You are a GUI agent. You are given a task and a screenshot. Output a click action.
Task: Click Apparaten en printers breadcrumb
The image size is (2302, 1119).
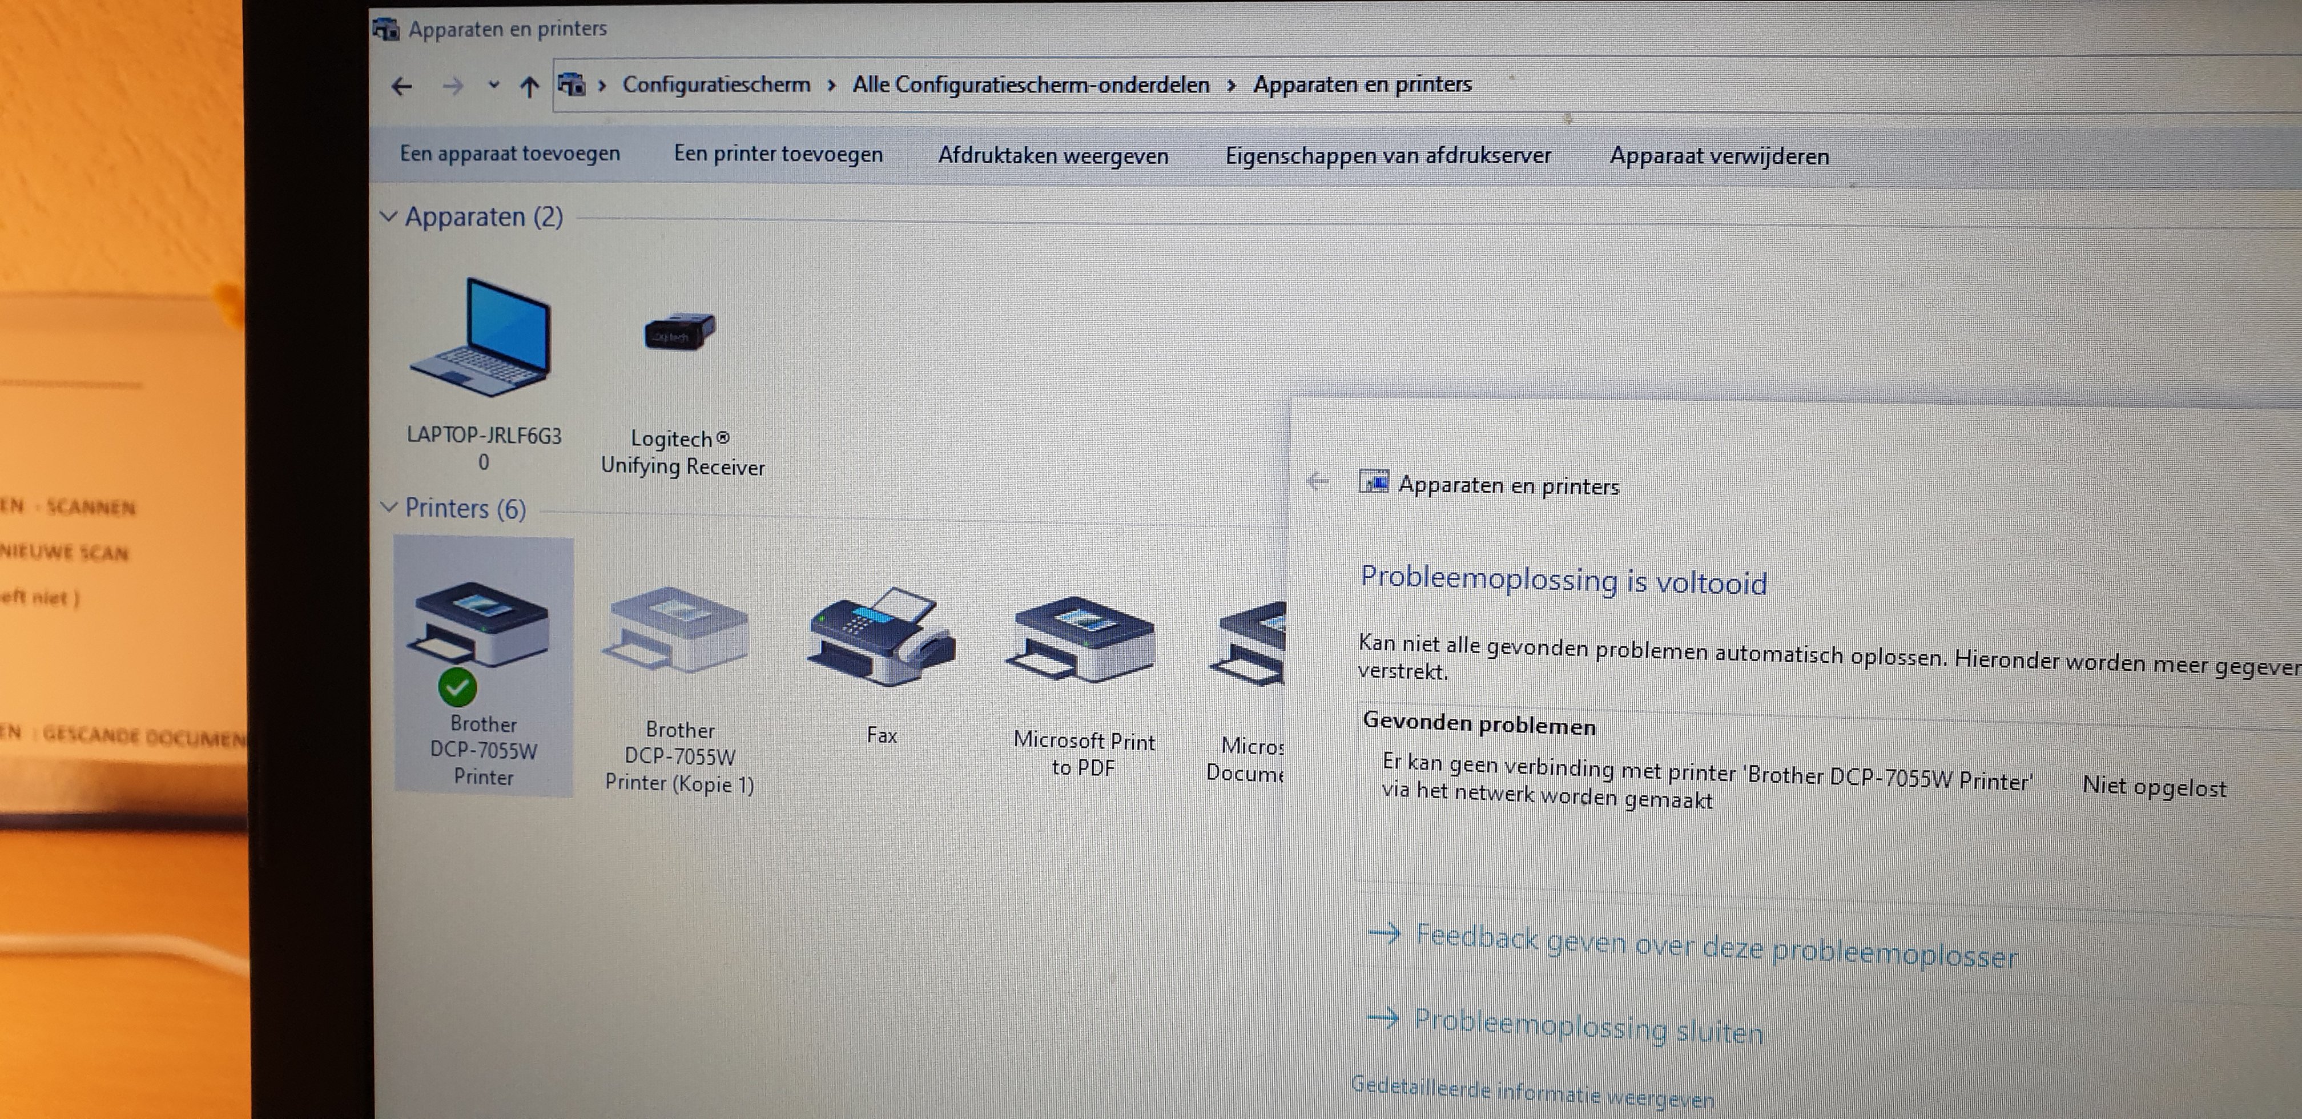(x=1362, y=84)
